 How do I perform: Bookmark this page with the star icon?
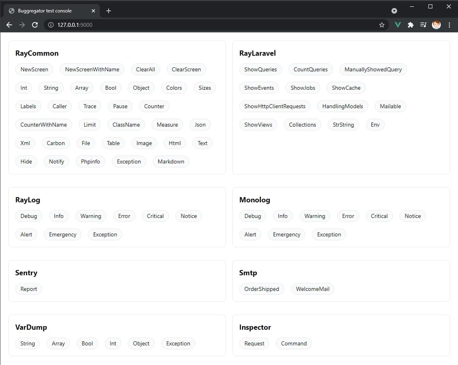pos(381,25)
